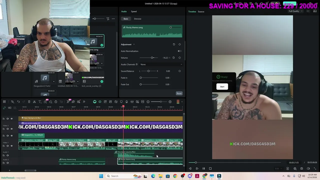Open preview settings gear icon

(x=295, y=169)
